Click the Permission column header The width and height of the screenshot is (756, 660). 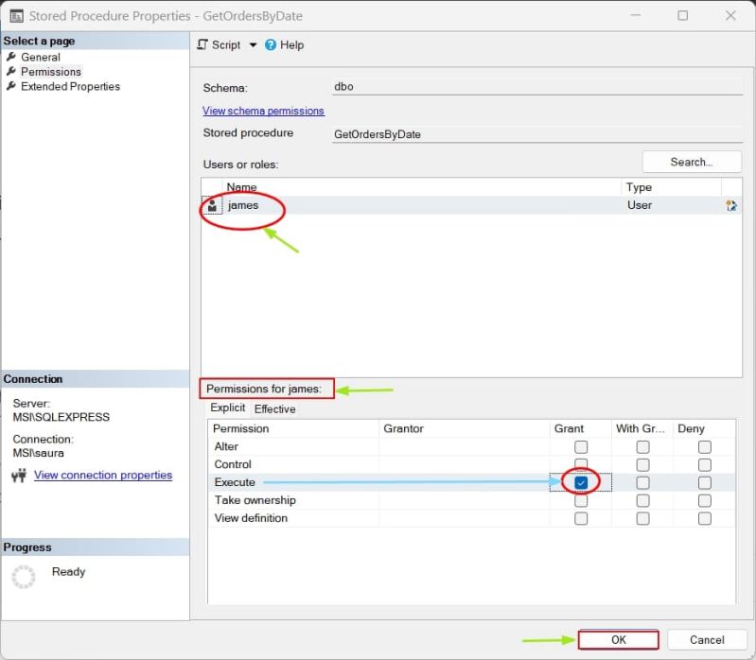(x=293, y=428)
